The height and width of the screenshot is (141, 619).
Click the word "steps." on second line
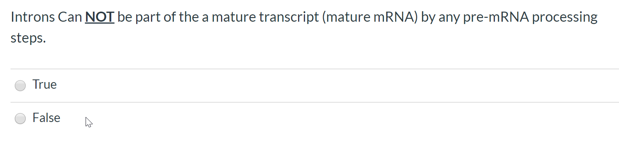[x=28, y=38]
